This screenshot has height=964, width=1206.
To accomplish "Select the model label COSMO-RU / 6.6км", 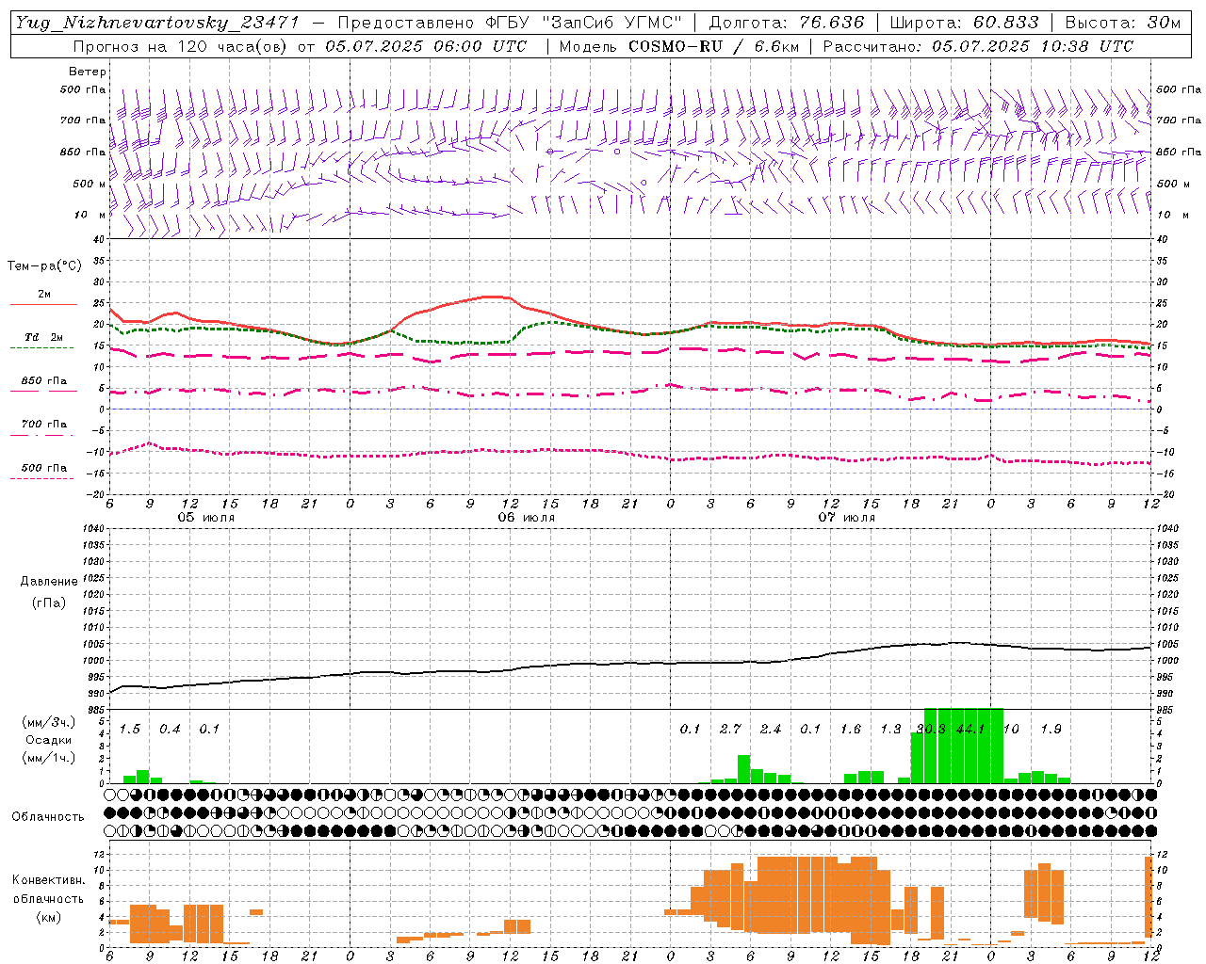I will coord(713,46).
